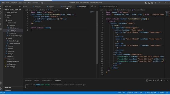Change file encoding UTF-8
The height and width of the screenshot is (95, 170).
pos(136,93)
